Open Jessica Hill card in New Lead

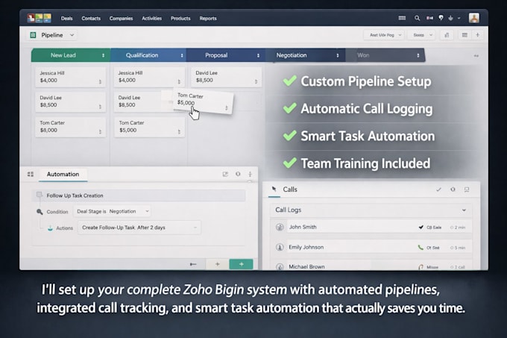coord(71,77)
